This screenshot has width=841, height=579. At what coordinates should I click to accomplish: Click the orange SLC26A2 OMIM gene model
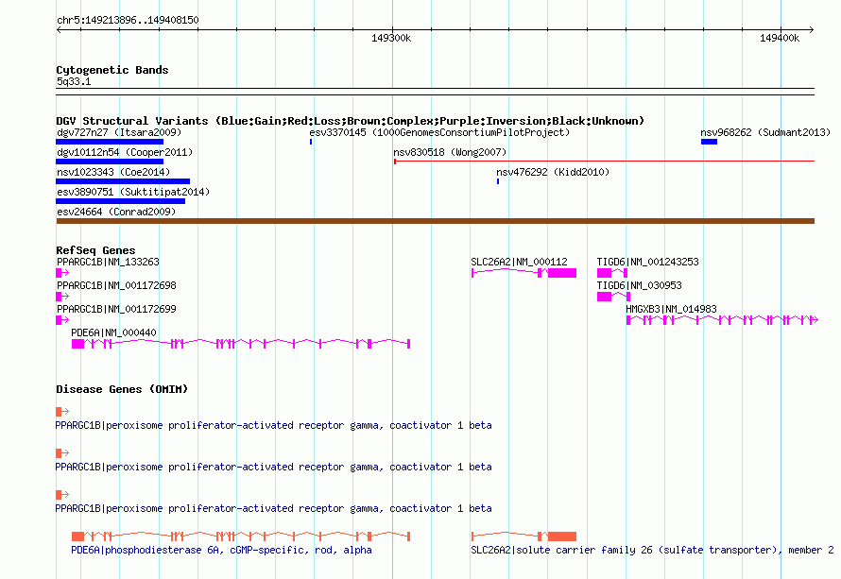tap(524, 536)
